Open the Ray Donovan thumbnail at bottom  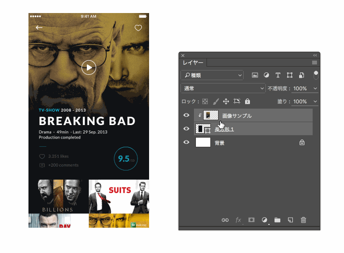(58, 221)
